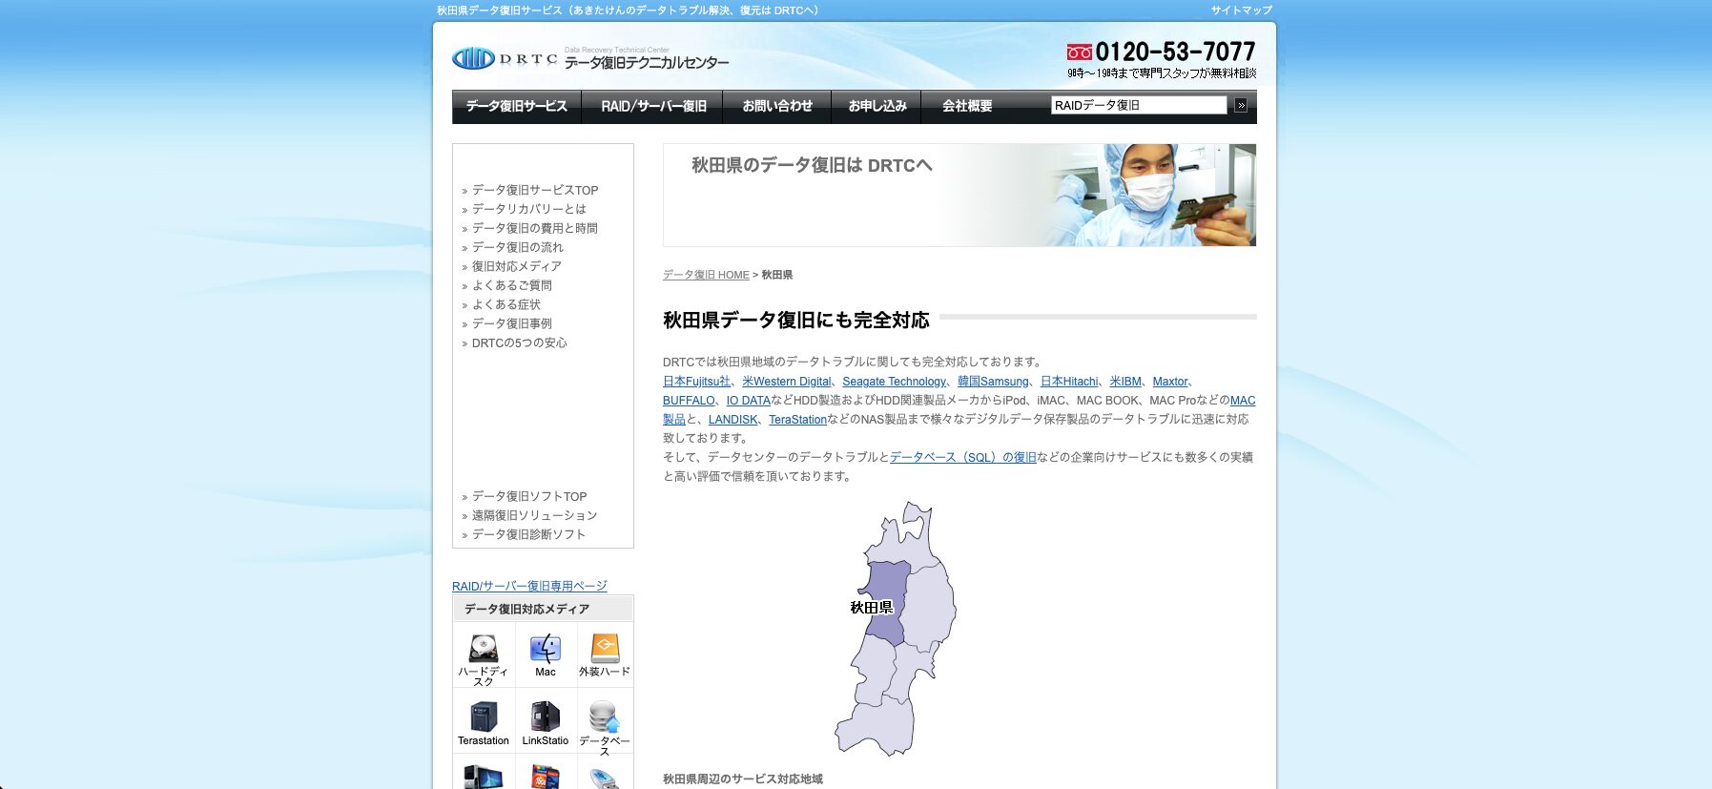Screen dimensions: 1712x789
Task: Open 遠隔復旧ソリューション sidebar link
Action: click(535, 515)
